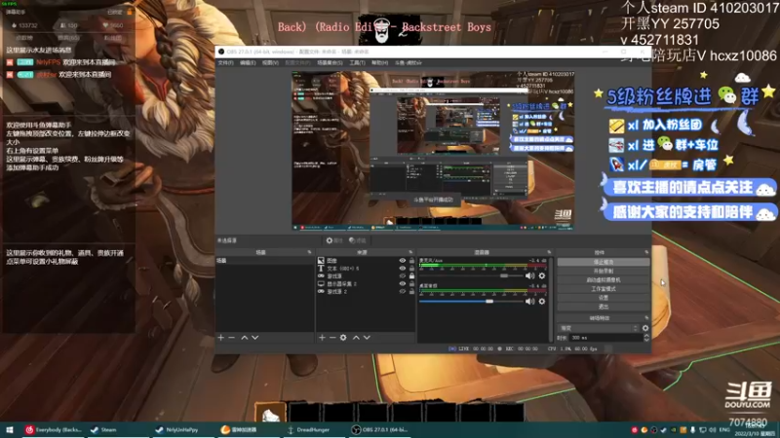Toggle the lock on the 图像 source
Screen dimensions: 780x438
click(x=411, y=260)
